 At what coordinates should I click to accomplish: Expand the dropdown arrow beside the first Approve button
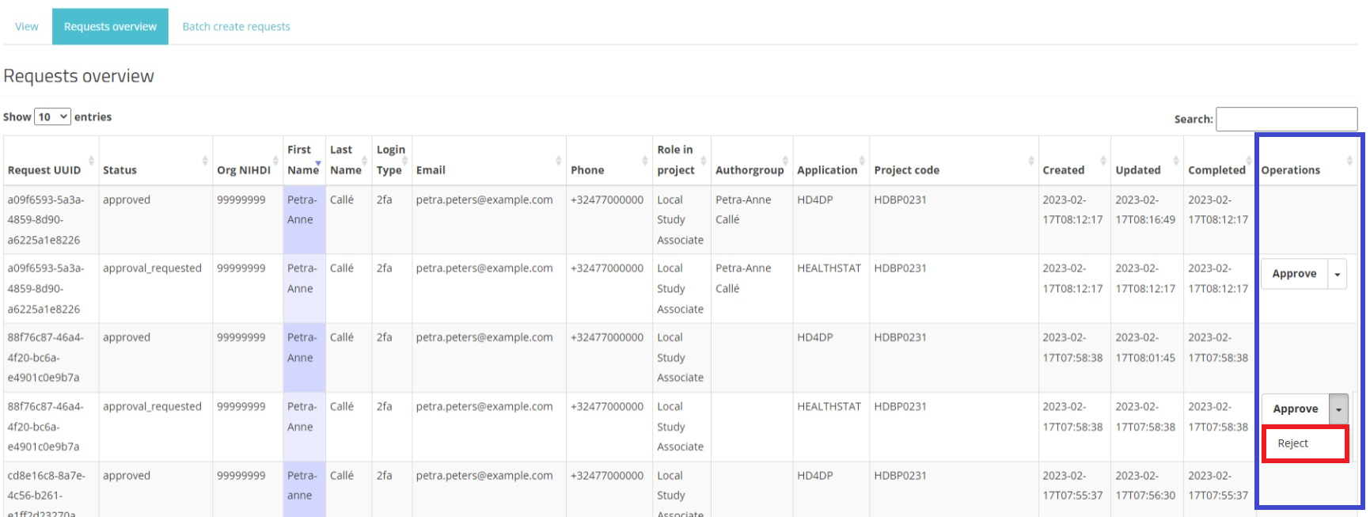pos(1338,275)
